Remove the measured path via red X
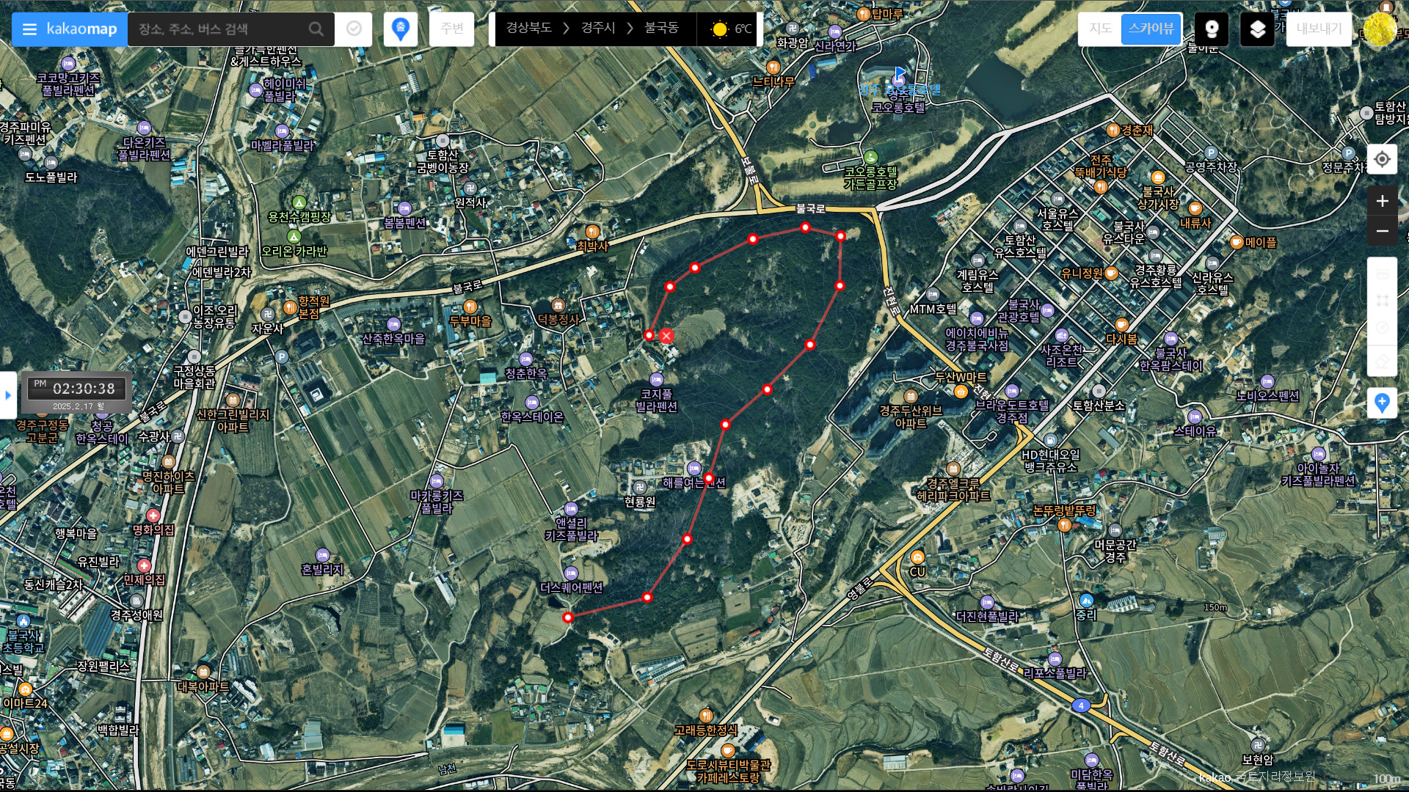This screenshot has width=1409, height=792. coord(666,336)
